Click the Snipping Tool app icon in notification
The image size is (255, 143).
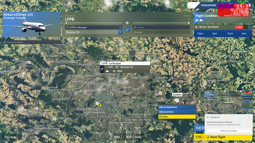pos(208,117)
